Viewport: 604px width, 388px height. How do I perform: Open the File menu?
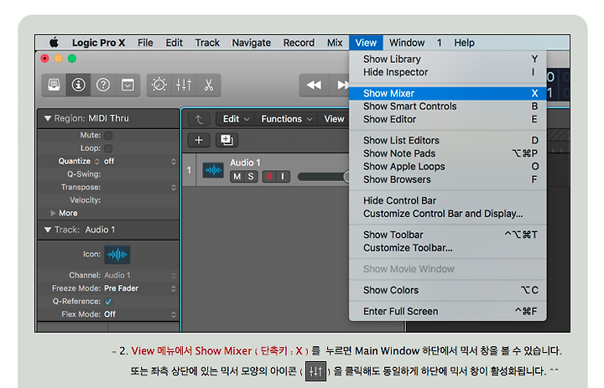(x=145, y=43)
